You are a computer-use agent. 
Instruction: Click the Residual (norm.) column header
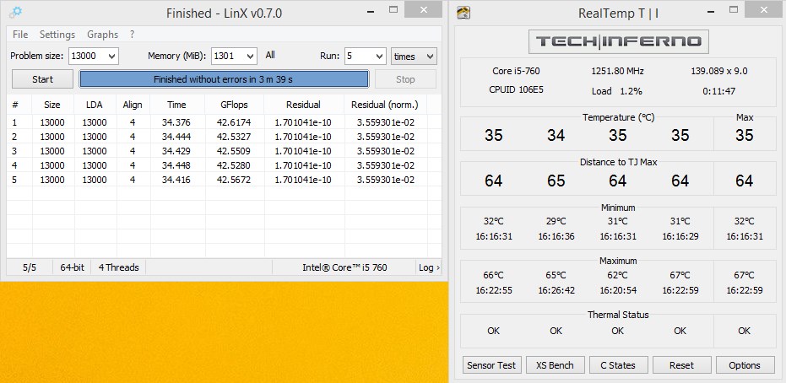(x=385, y=105)
